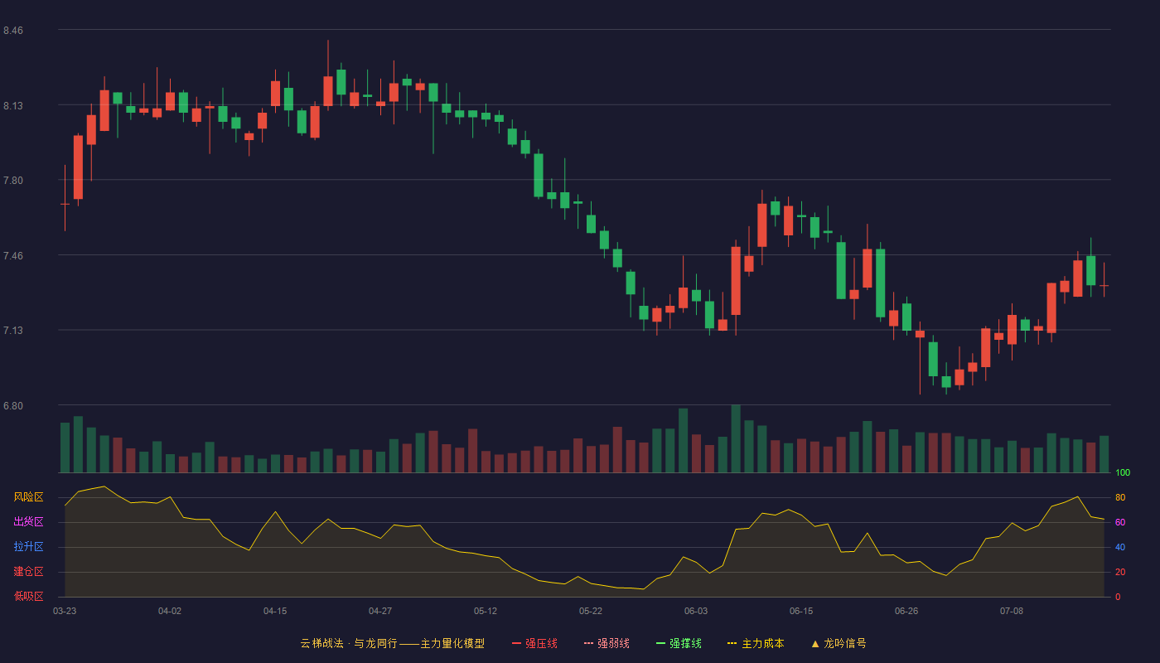This screenshot has width=1160, height=663.
Task: Click the 8.13 price axis label
Action: point(13,106)
